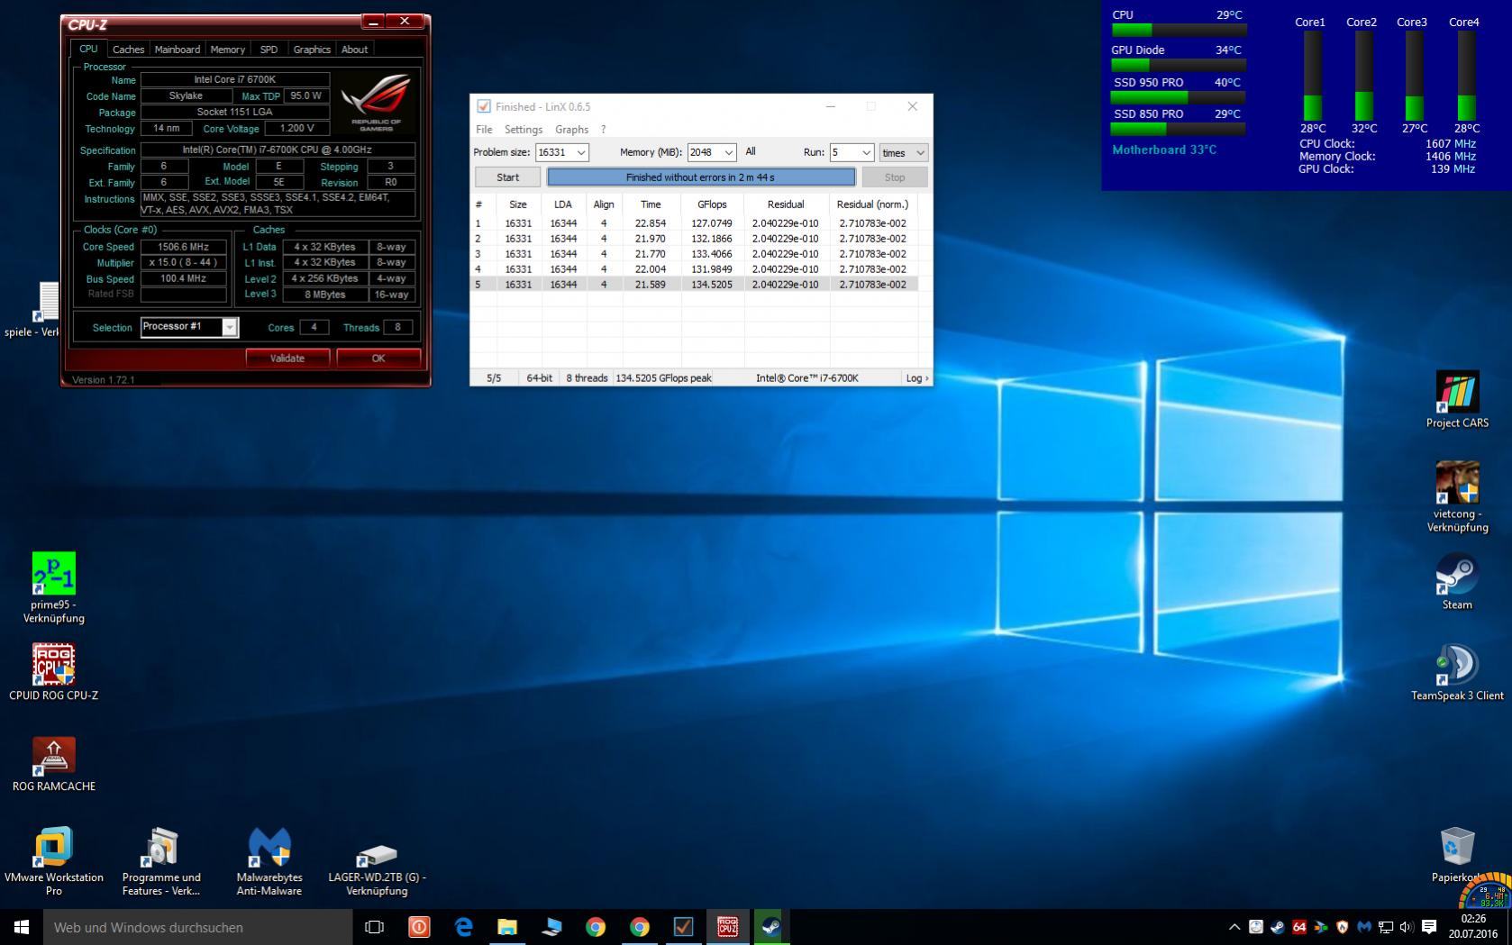The height and width of the screenshot is (945, 1512).
Task: Open the prime95 desktop shortcut
Action: pyautogui.click(x=53, y=587)
